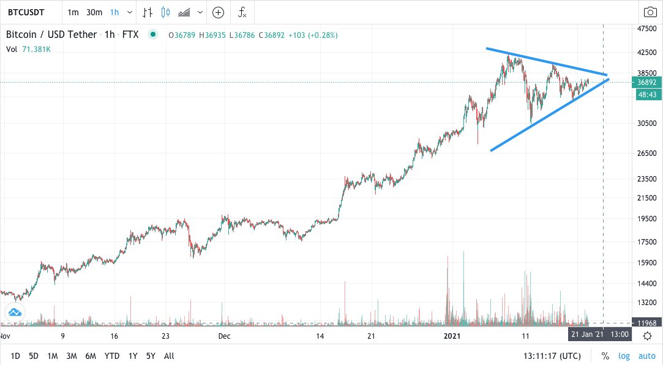This screenshot has width=663, height=365.
Task: Open the indicators list via the fx icon
Action: click(x=242, y=12)
